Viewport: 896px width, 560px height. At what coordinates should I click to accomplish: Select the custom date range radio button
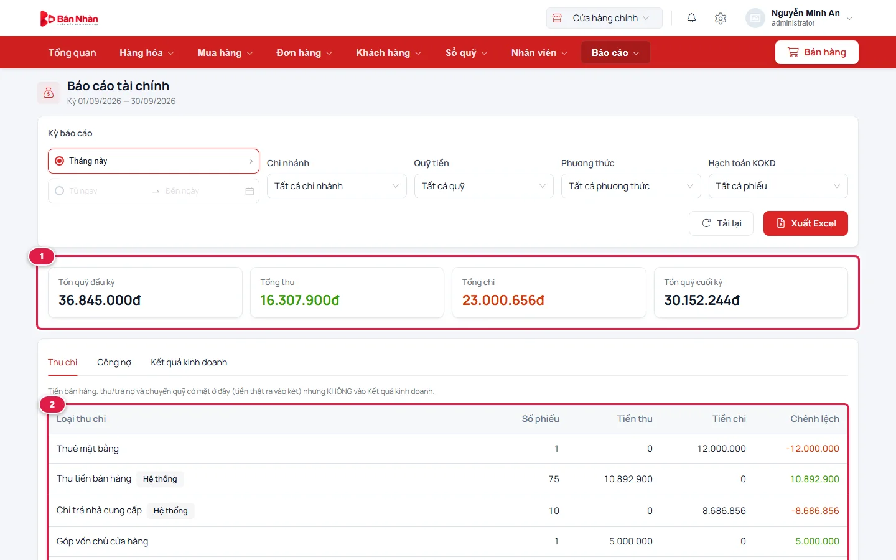coord(60,191)
